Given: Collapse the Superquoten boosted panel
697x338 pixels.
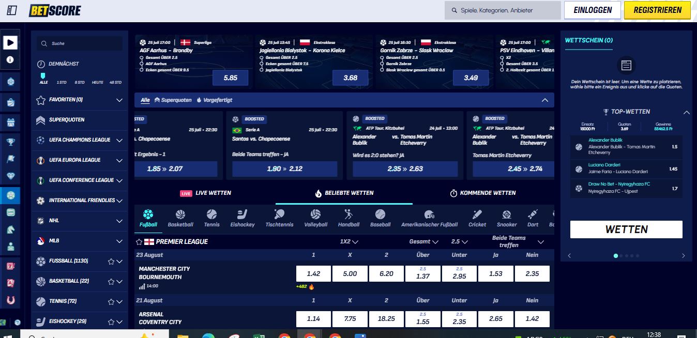Looking at the screenshot, I should coord(544,100).
